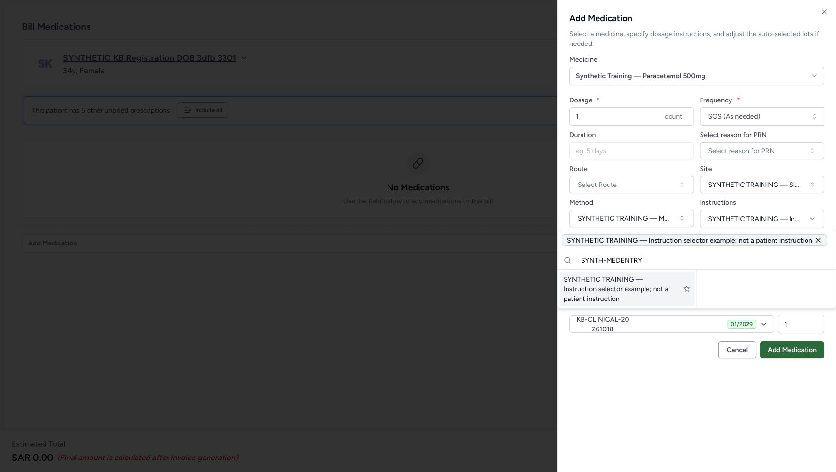Open the Method dropdown
The height and width of the screenshot is (472, 836).
pos(631,218)
